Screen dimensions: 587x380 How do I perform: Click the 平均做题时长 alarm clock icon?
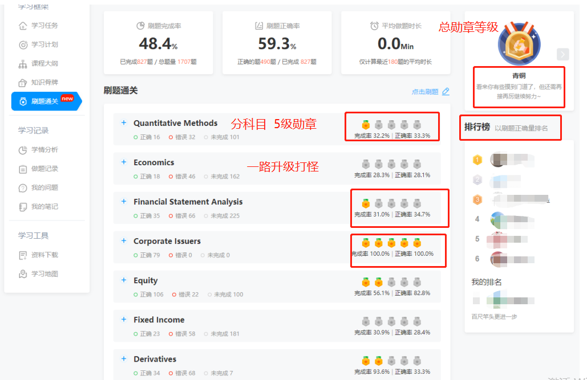(x=374, y=26)
